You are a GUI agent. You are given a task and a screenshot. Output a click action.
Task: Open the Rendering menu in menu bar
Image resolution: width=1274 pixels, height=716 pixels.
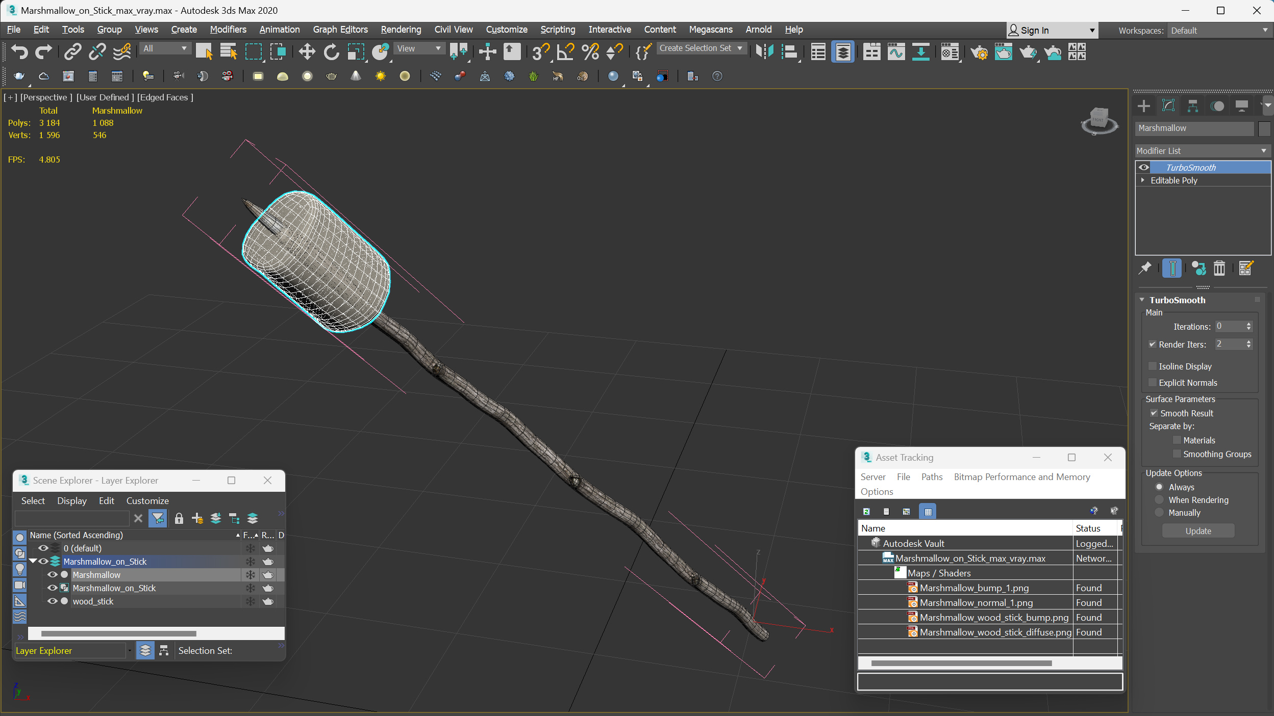(x=400, y=29)
